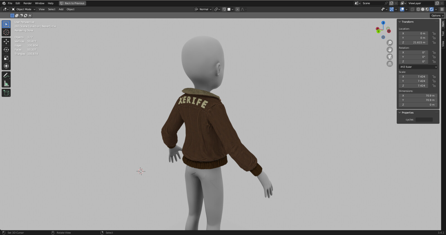The image size is (446, 235).
Task: Set selection mode to Subtract icon
Action: pyautogui.click(x=21, y=16)
